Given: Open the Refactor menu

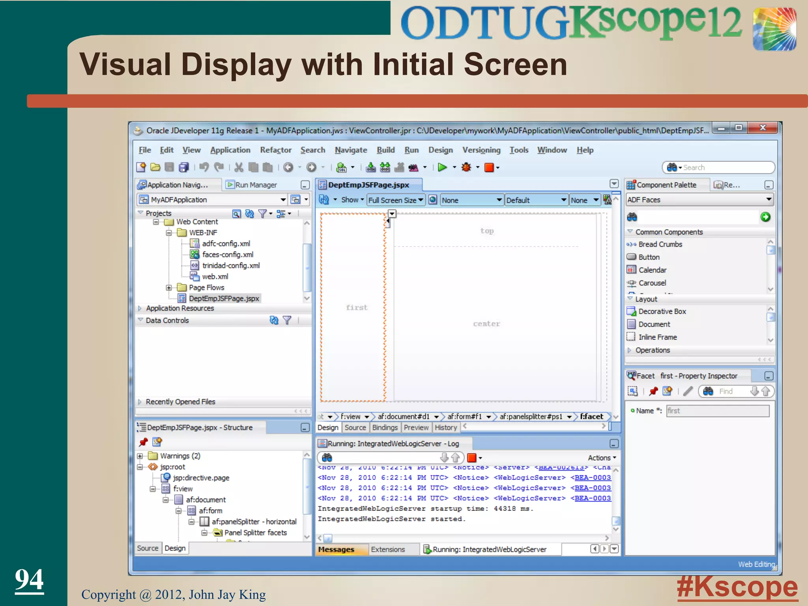Looking at the screenshot, I should [x=275, y=150].
